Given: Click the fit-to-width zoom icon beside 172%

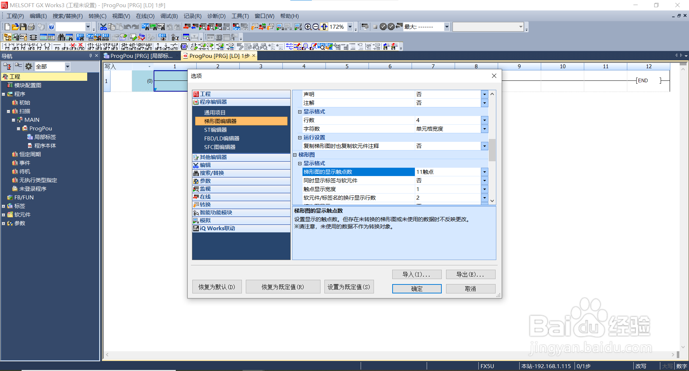Looking at the screenshot, I should click(324, 27).
